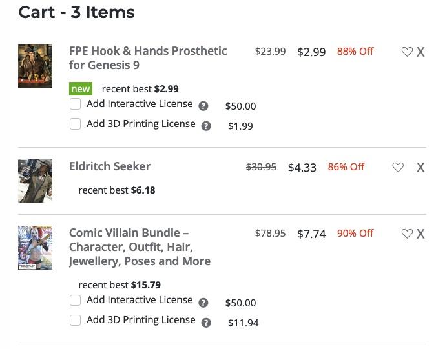Open the Eldritch Seeker product link
The image size is (447, 349).
110,166
